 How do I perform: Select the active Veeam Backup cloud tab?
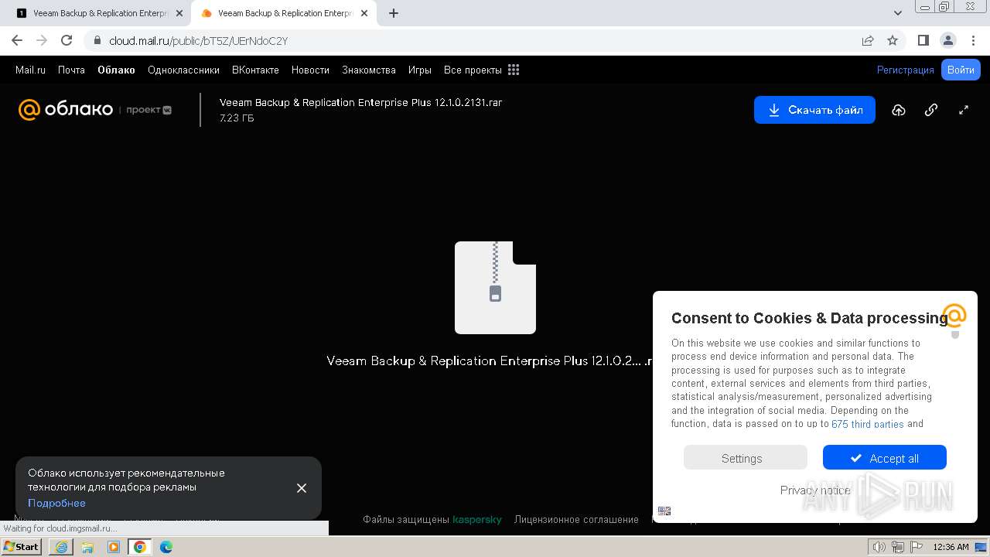284,13
